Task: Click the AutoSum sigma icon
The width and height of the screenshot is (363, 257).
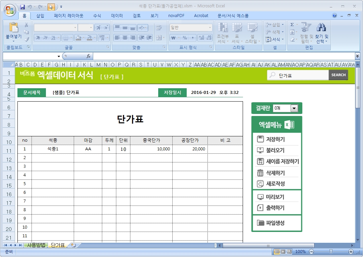Action: pyautogui.click(x=292, y=25)
